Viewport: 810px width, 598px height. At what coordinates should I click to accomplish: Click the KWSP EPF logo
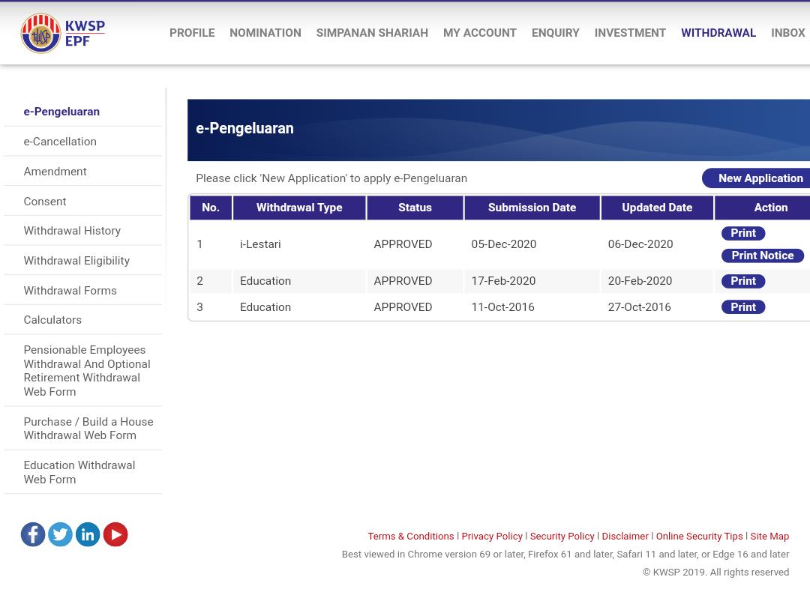pyautogui.click(x=62, y=33)
